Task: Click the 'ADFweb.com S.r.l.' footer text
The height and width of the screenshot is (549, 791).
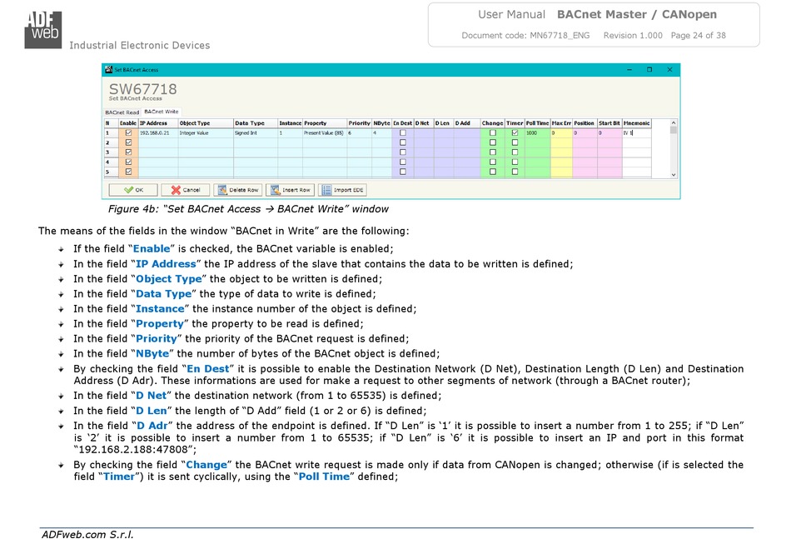Action: click(87, 535)
